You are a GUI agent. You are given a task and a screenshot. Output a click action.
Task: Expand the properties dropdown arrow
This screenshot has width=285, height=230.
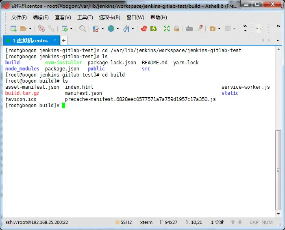pos(71,28)
